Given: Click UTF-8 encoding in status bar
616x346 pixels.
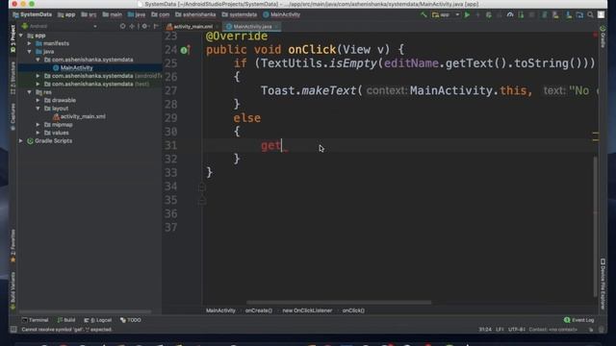Looking at the screenshot, I should coord(516,330).
